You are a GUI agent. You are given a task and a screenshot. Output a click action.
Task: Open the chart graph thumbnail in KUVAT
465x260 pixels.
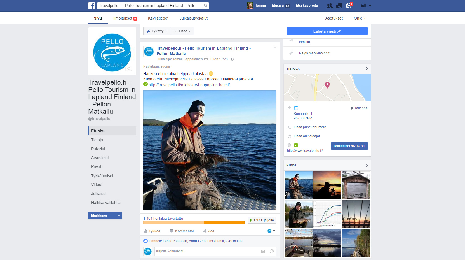pos(327,214)
